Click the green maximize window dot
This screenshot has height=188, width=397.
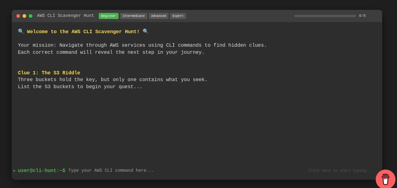pos(30,16)
